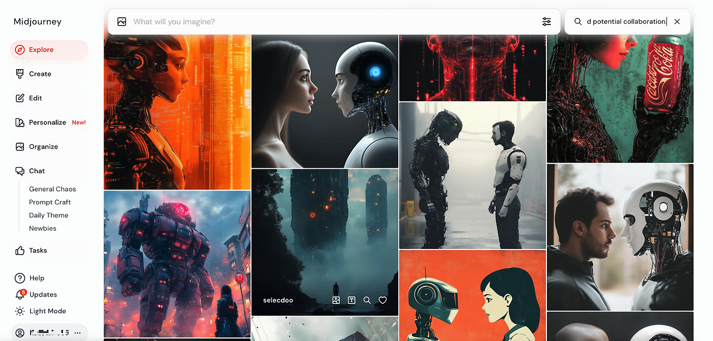Open the Help page
This screenshot has width=713, height=341.
[x=37, y=278]
